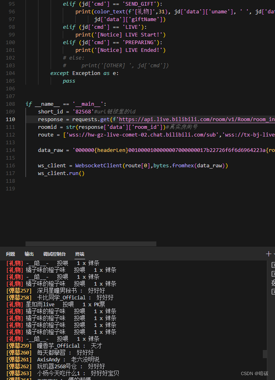Click the WebsocketClient class name
Image resolution: width=275 pixels, height=380 pixels.
(99, 166)
